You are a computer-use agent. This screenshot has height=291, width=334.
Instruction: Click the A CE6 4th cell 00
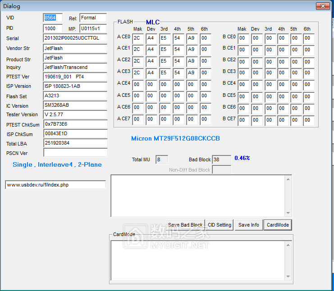click(x=178, y=108)
